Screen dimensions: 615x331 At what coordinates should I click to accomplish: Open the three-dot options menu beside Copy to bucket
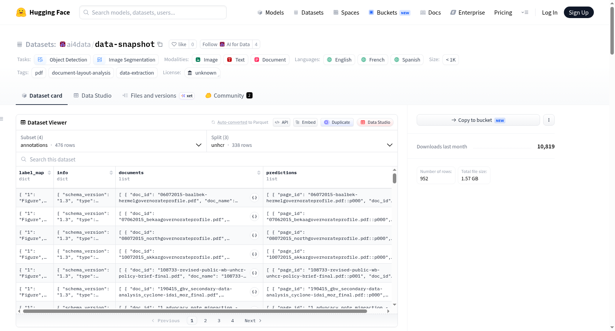tap(549, 120)
